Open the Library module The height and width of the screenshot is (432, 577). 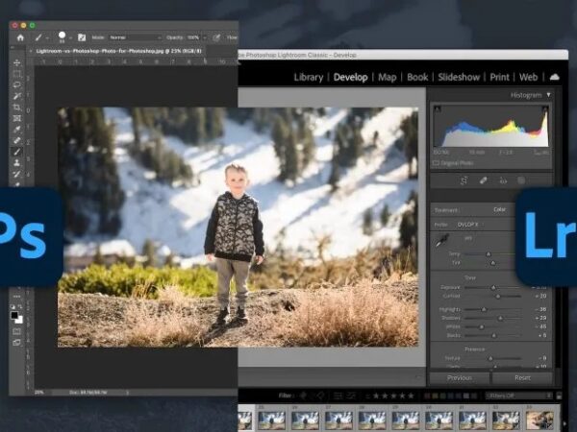[x=309, y=77]
